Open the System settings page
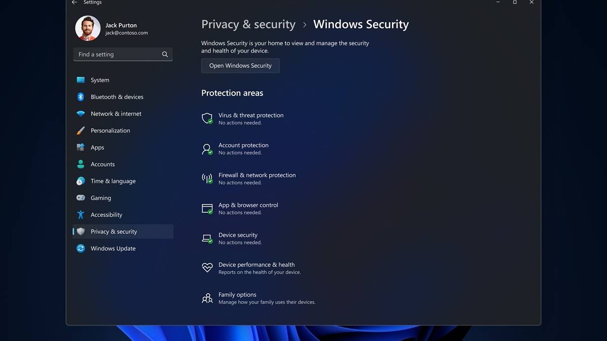This screenshot has height=341, width=607. (123, 80)
